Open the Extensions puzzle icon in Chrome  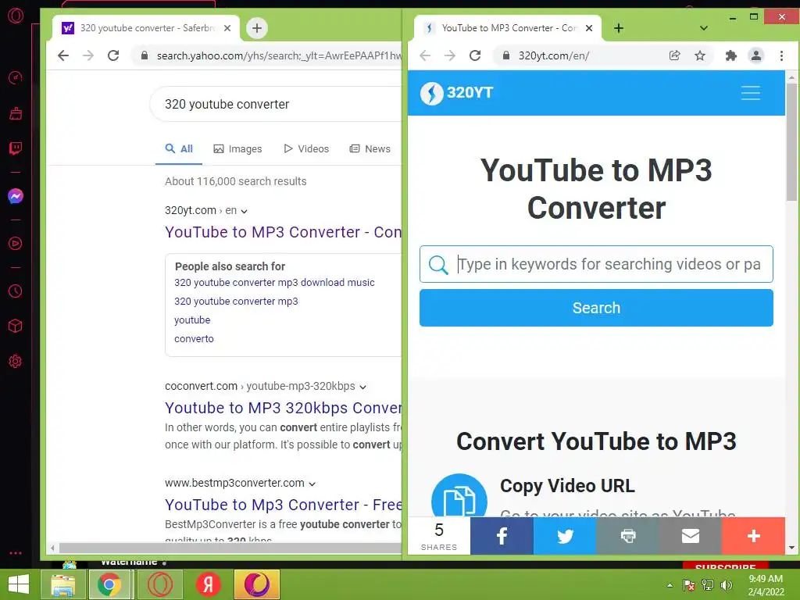(x=731, y=55)
